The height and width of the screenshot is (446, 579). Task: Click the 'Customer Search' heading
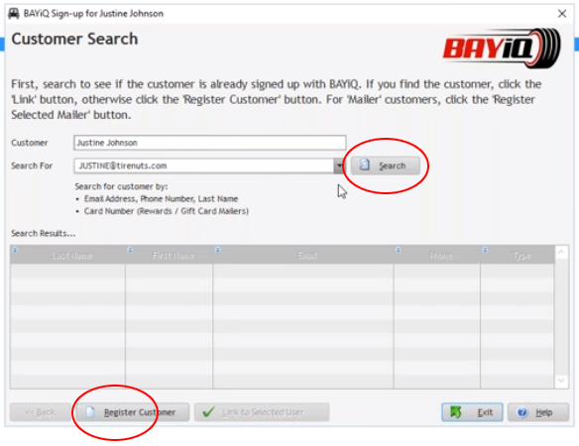[x=74, y=39]
